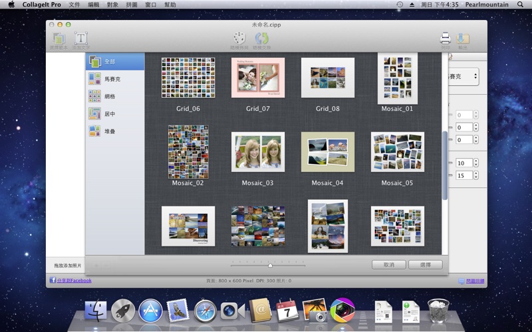Select the Mosaic_02 template thumbnail
Viewport: 532px width, 332px height.
click(x=188, y=152)
